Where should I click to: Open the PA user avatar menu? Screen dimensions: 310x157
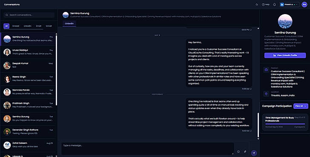pyautogui.click(x=304, y=5)
